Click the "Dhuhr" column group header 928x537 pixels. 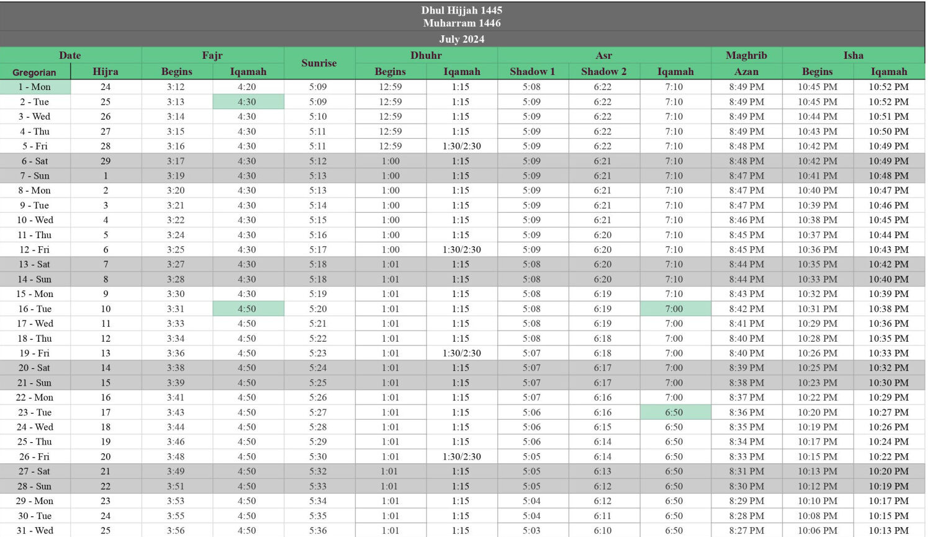tap(426, 55)
